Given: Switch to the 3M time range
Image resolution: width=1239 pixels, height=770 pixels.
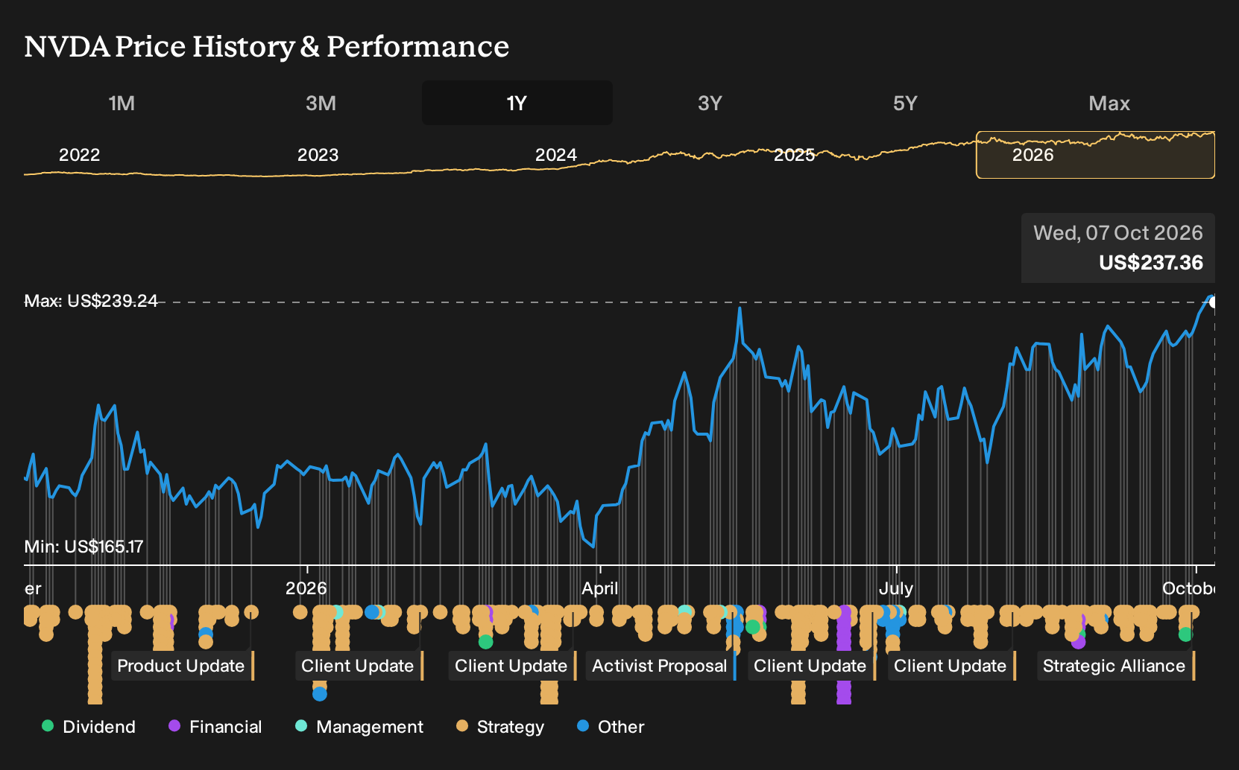Looking at the screenshot, I should pyautogui.click(x=321, y=103).
